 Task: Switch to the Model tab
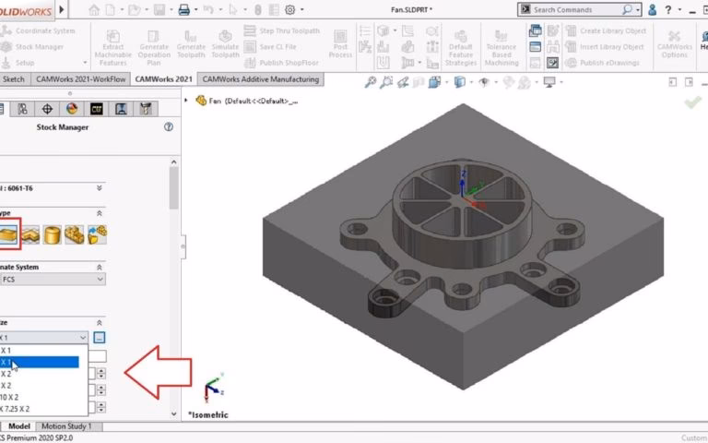(19, 425)
